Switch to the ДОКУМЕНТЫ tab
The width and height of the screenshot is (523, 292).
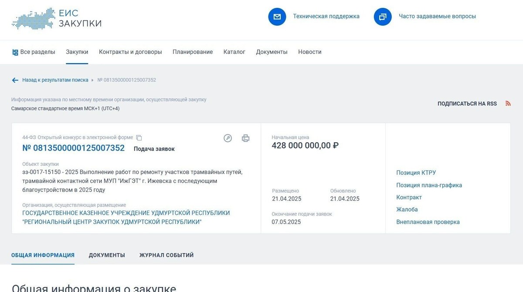pos(107,255)
